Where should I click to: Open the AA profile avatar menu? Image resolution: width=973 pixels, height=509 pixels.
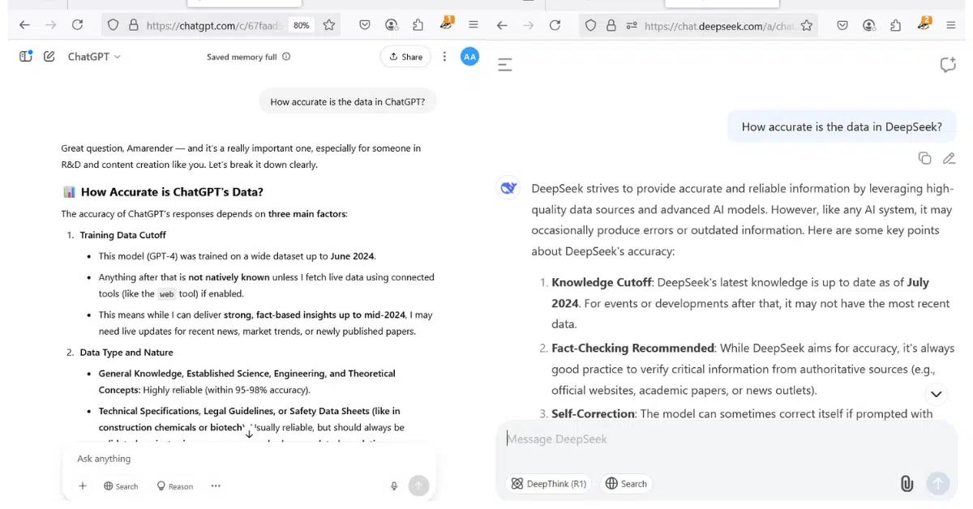point(469,57)
